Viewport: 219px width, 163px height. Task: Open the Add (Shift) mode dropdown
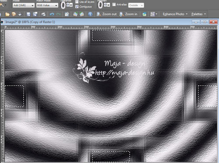24,5
